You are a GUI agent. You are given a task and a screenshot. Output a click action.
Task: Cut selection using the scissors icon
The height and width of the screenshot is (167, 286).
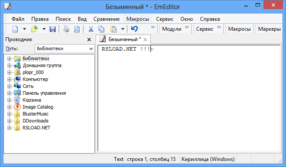click(91, 29)
